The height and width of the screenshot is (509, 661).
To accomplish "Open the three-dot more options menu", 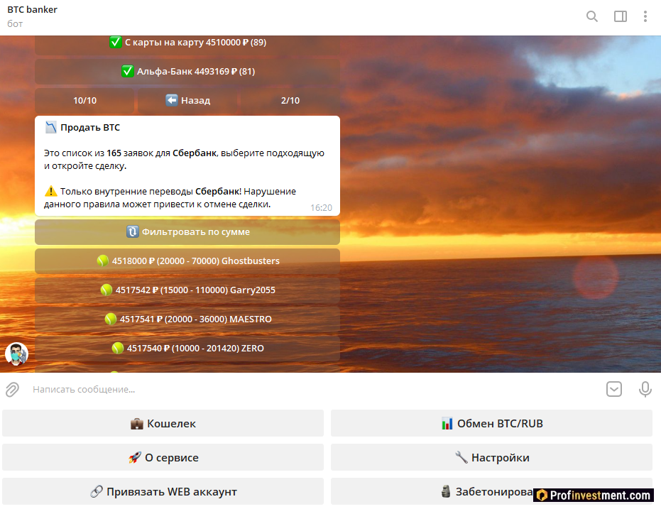I will pyautogui.click(x=645, y=16).
